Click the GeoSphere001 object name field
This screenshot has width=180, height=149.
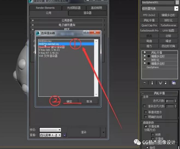click(x=158, y=2)
